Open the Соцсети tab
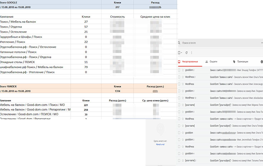Image resolution: width=263 pixels, height=166 pixels. 213,62
